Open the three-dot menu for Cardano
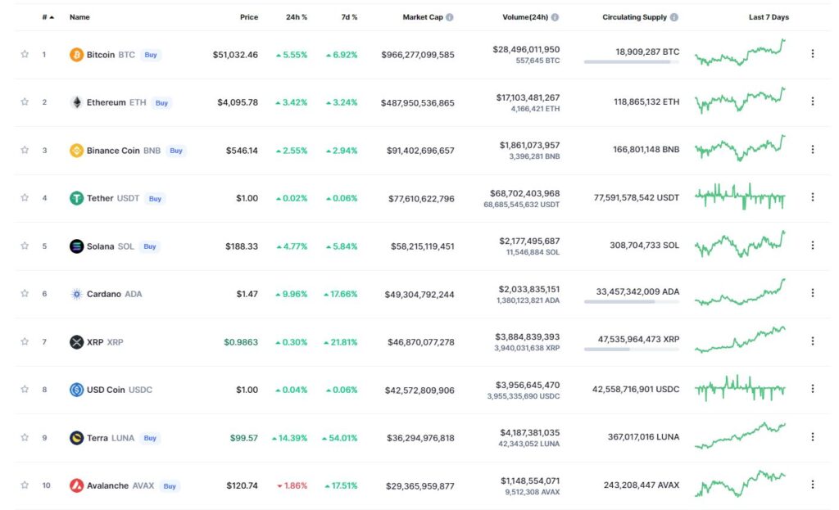The width and height of the screenshot is (839, 510). point(812,293)
